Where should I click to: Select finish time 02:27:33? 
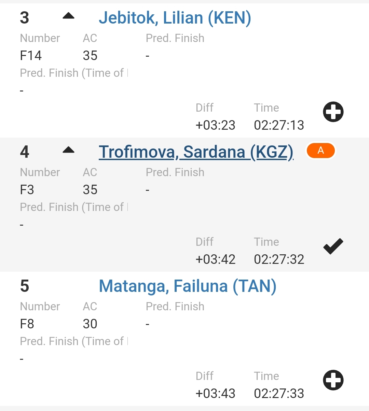tap(279, 394)
